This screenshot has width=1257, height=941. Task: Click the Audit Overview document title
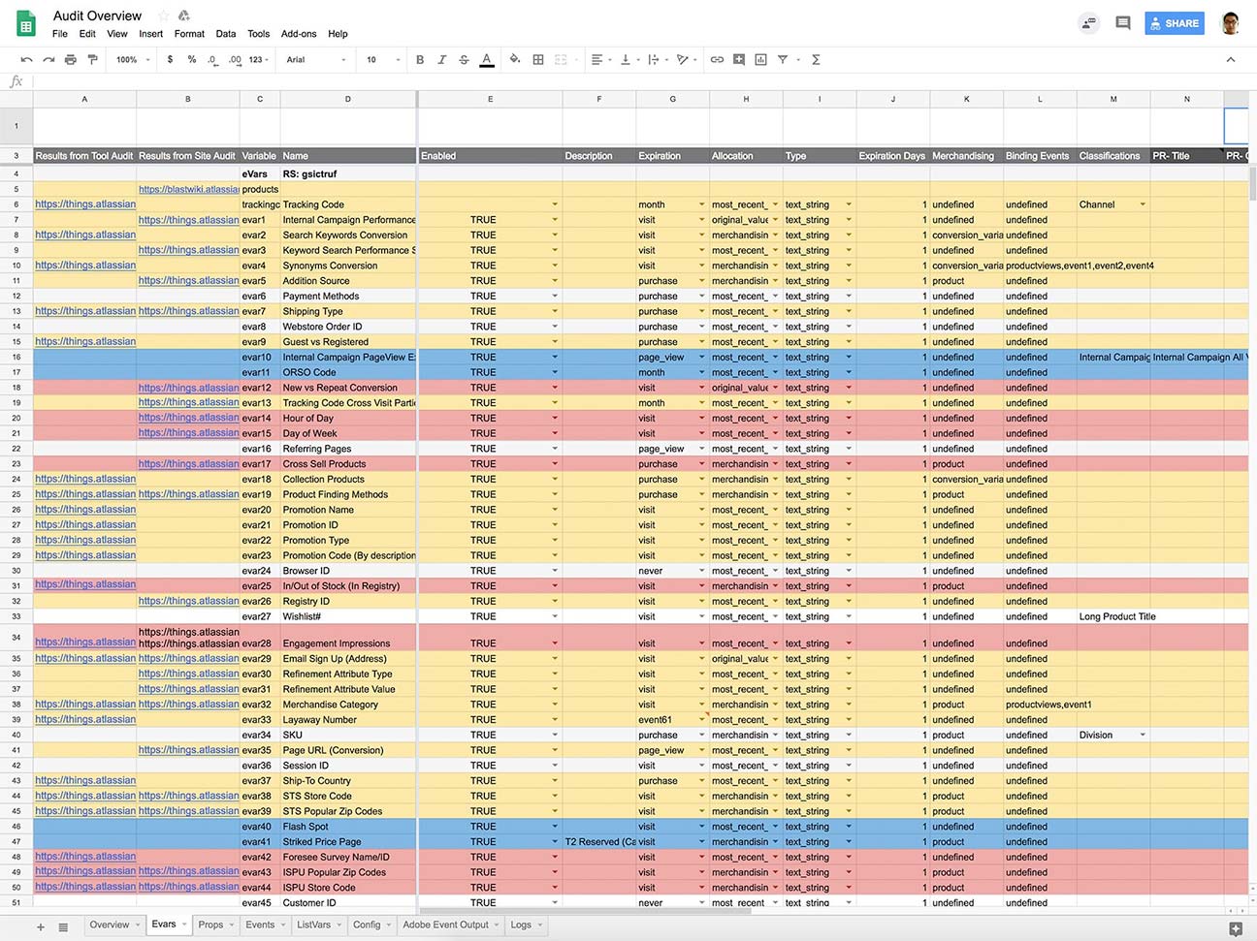point(97,16)
